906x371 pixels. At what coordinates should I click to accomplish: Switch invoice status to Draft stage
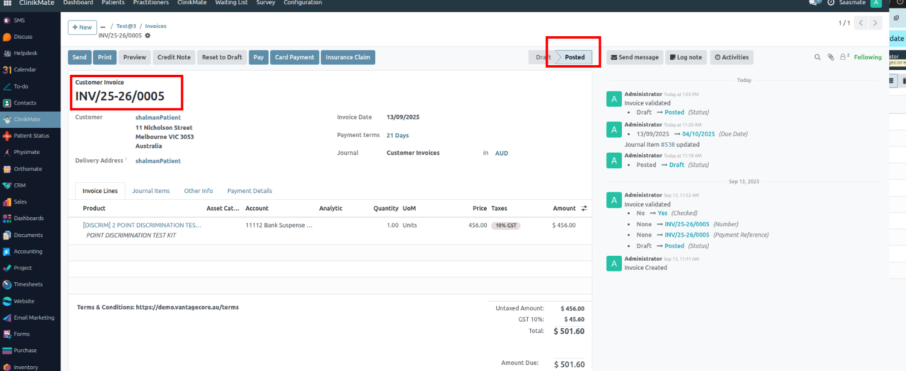[542, 57]
